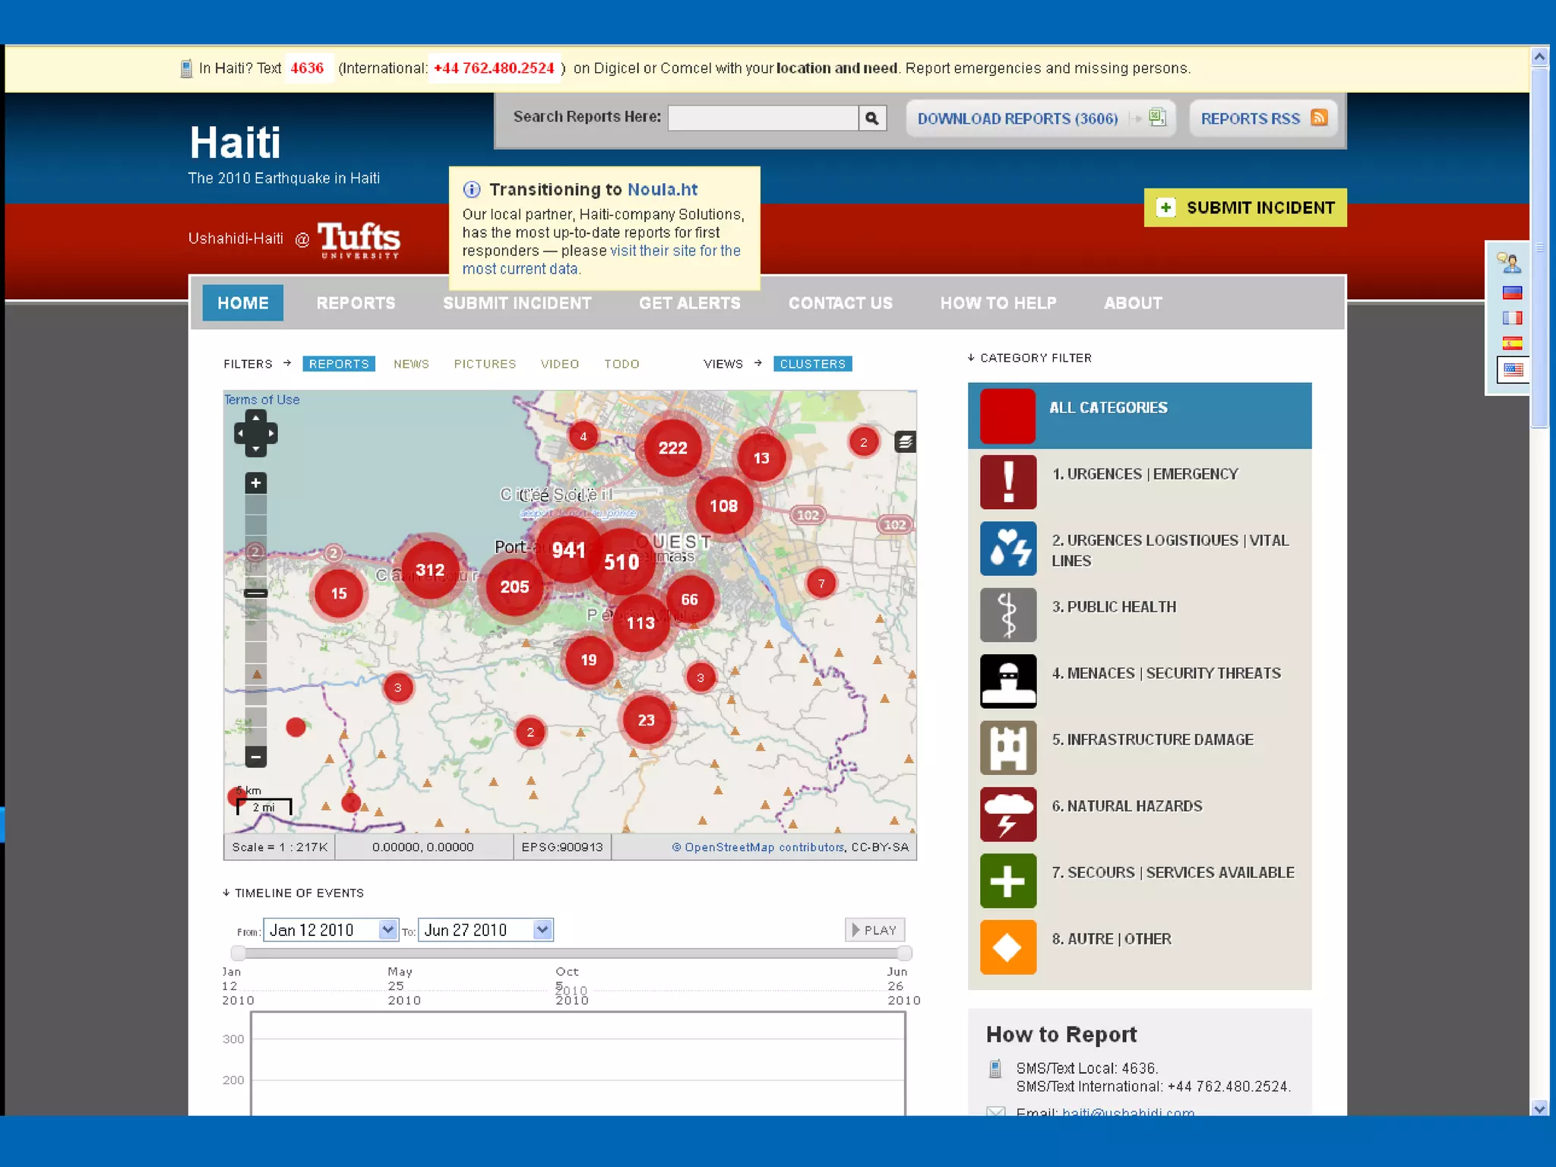This screenshot has height=1167, width=1556.
Task: Click the Reports RSS feed icon
Action: [x=1319, y=118]
